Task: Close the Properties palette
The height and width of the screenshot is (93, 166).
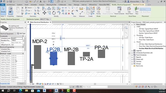Action: click(x=25, y=22)
